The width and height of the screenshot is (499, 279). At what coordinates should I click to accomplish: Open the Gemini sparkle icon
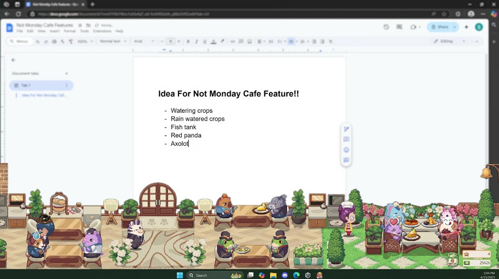click(x=467, y=27)
